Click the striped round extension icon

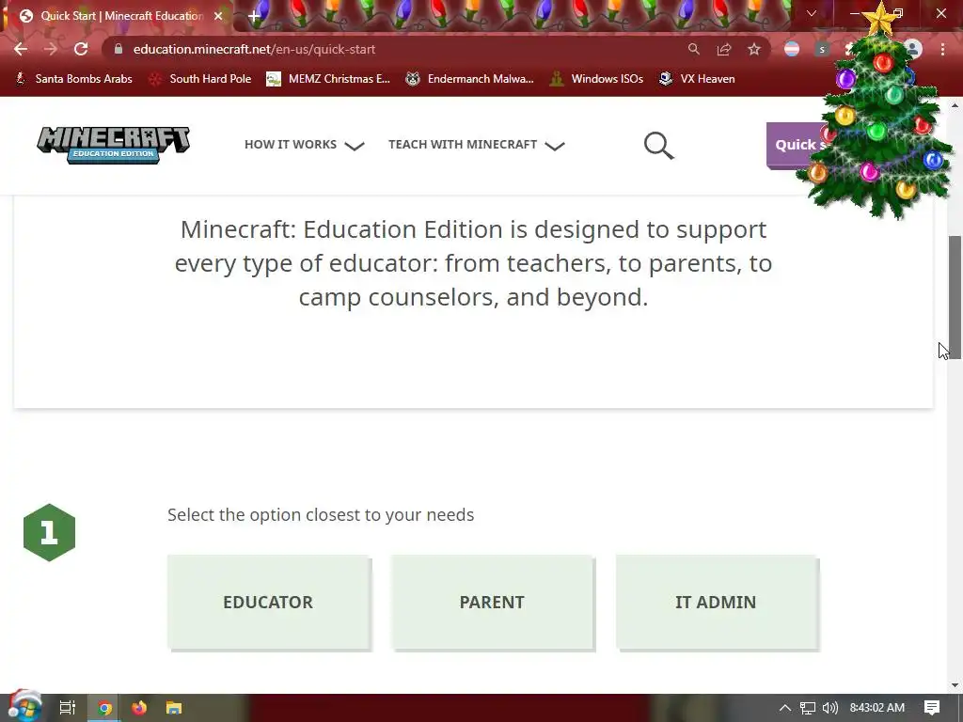click(x=792, y=49)
